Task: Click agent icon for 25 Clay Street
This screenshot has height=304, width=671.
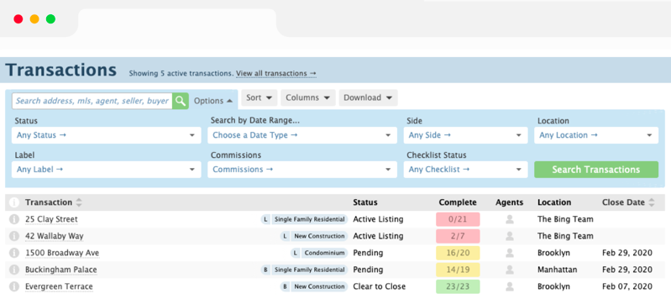Action: 509,219
